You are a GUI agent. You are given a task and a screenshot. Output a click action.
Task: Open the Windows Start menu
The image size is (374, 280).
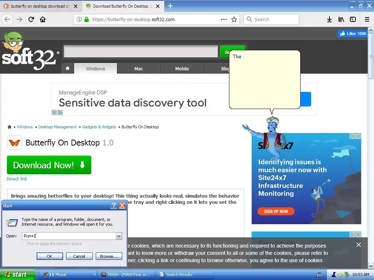18,275
